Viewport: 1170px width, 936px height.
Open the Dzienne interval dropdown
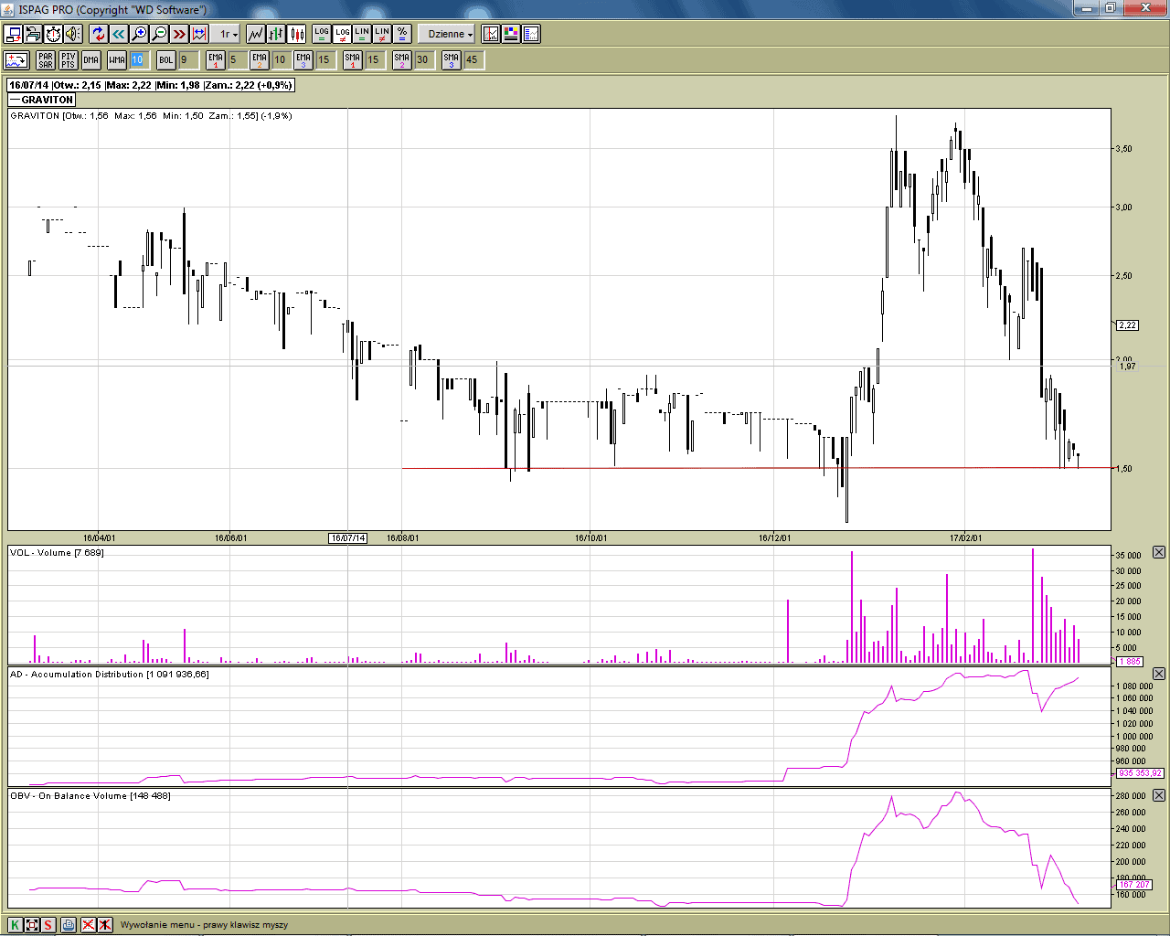pyautogui.click(x=449, y=34)
